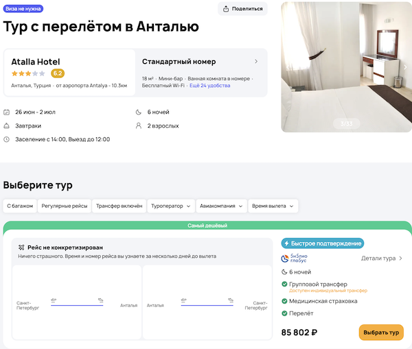
Task: Open the Детали тура link
Action: pos(382,258)
